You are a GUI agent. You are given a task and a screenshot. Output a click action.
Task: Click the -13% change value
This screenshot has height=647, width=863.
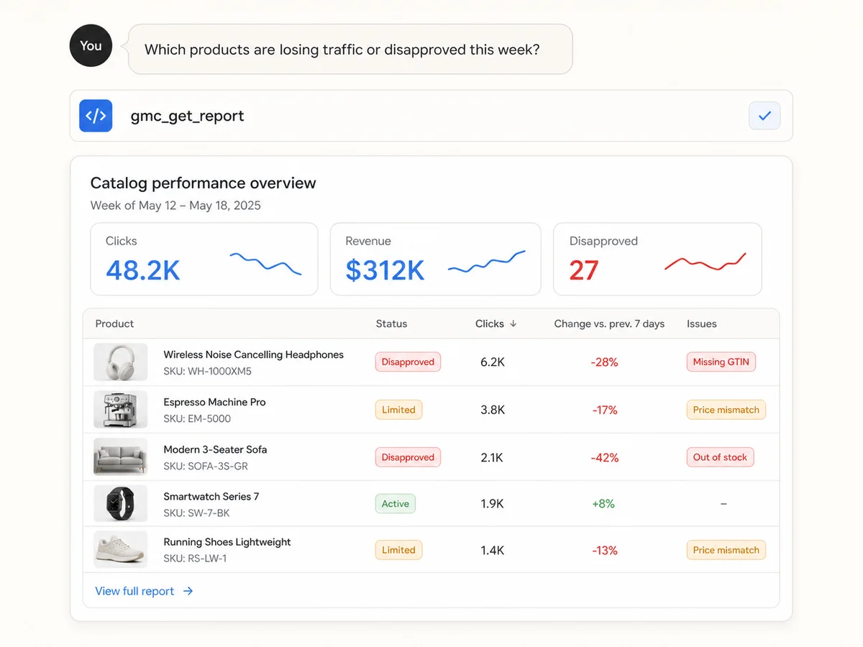tap(605, 550)
